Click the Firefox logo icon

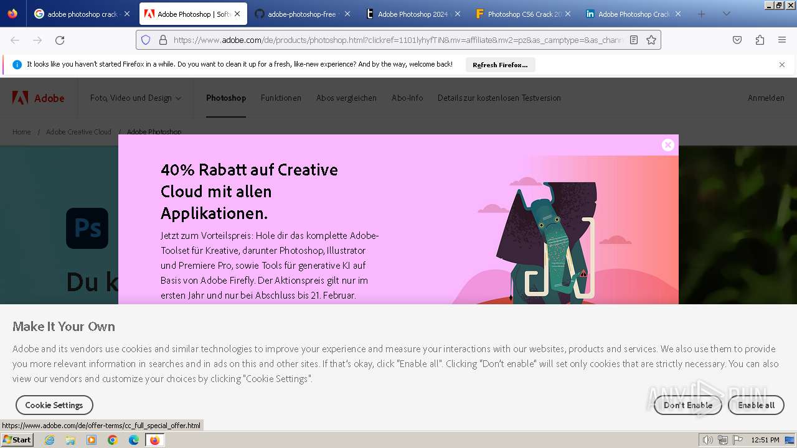pyautogui.click(x=12, y=14)
